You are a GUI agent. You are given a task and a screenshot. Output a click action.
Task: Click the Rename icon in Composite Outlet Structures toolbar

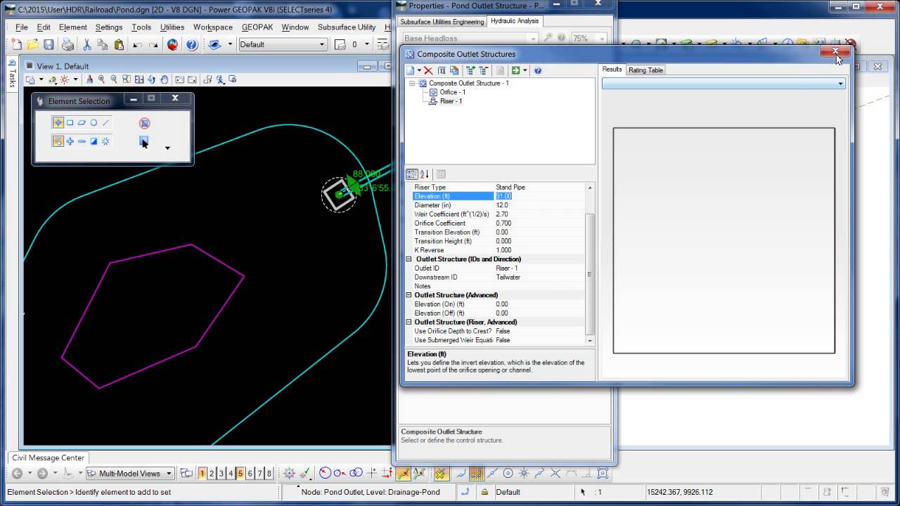tap(442, 70)
